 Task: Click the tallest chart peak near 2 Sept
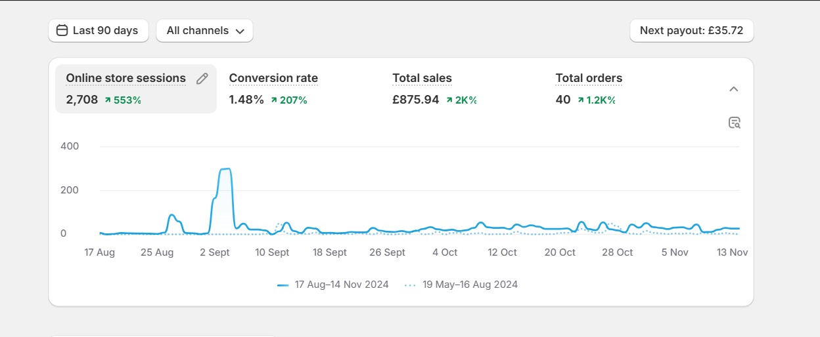pos(225,169)
